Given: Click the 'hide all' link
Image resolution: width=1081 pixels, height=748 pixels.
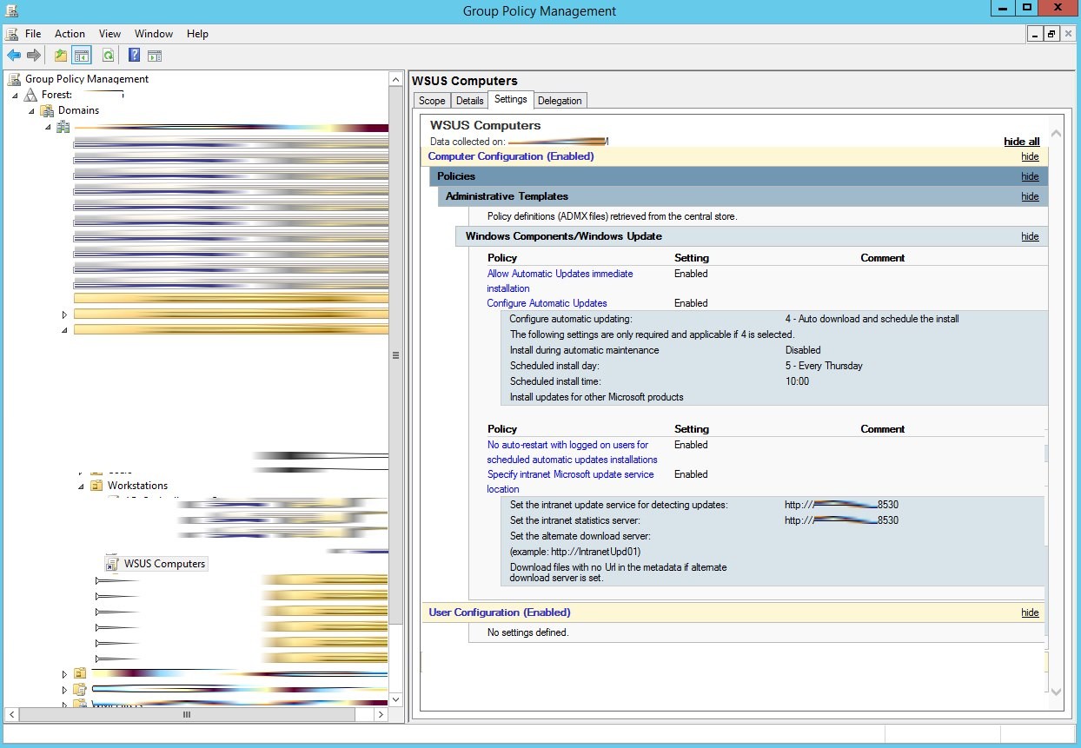Looking at the screenshot, I should tap(1021, 142).
